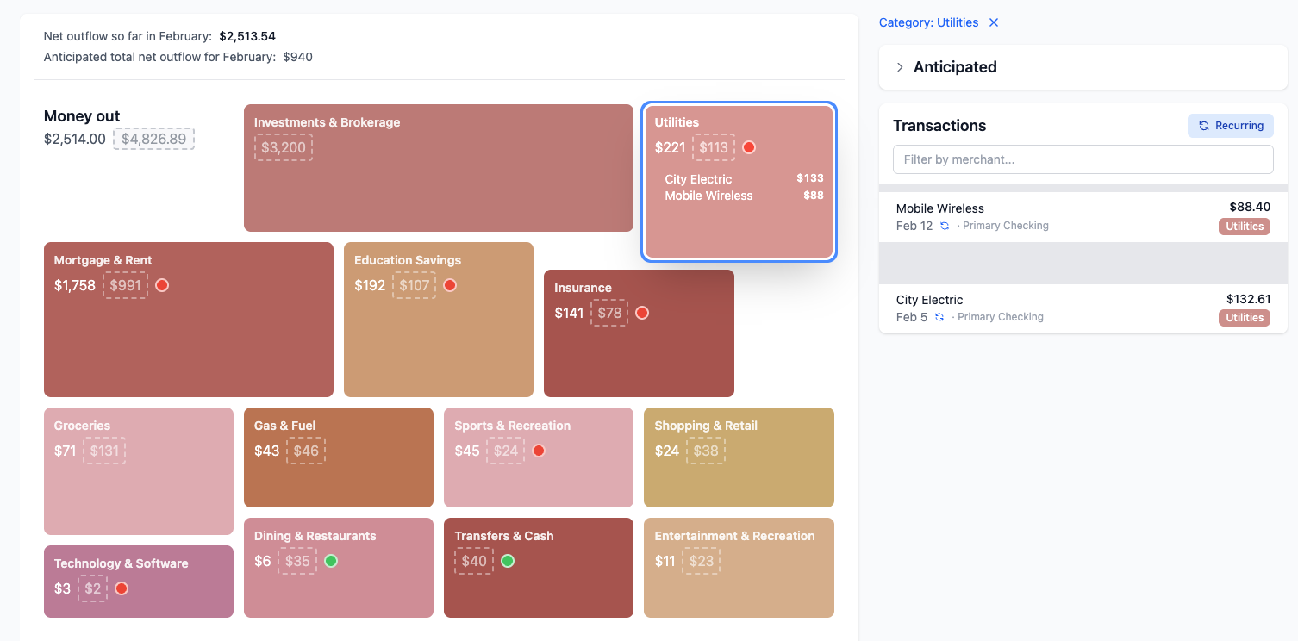Click the recurring icon on Mobile Wireless transaction
1298x641 pixels.
pos(945,226)
